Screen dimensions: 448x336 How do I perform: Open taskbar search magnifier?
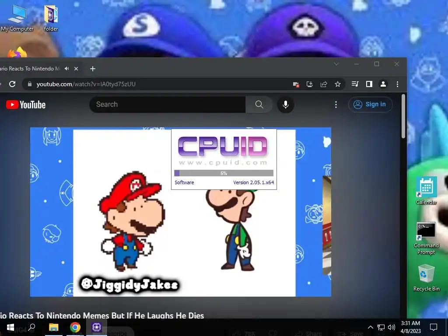tap(31, 327)
